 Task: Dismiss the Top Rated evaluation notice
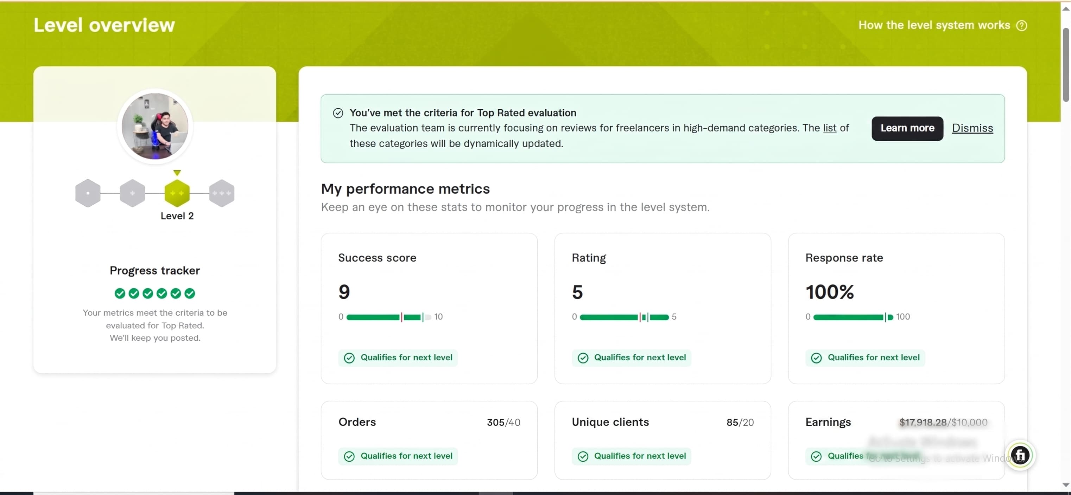point(972,128)
